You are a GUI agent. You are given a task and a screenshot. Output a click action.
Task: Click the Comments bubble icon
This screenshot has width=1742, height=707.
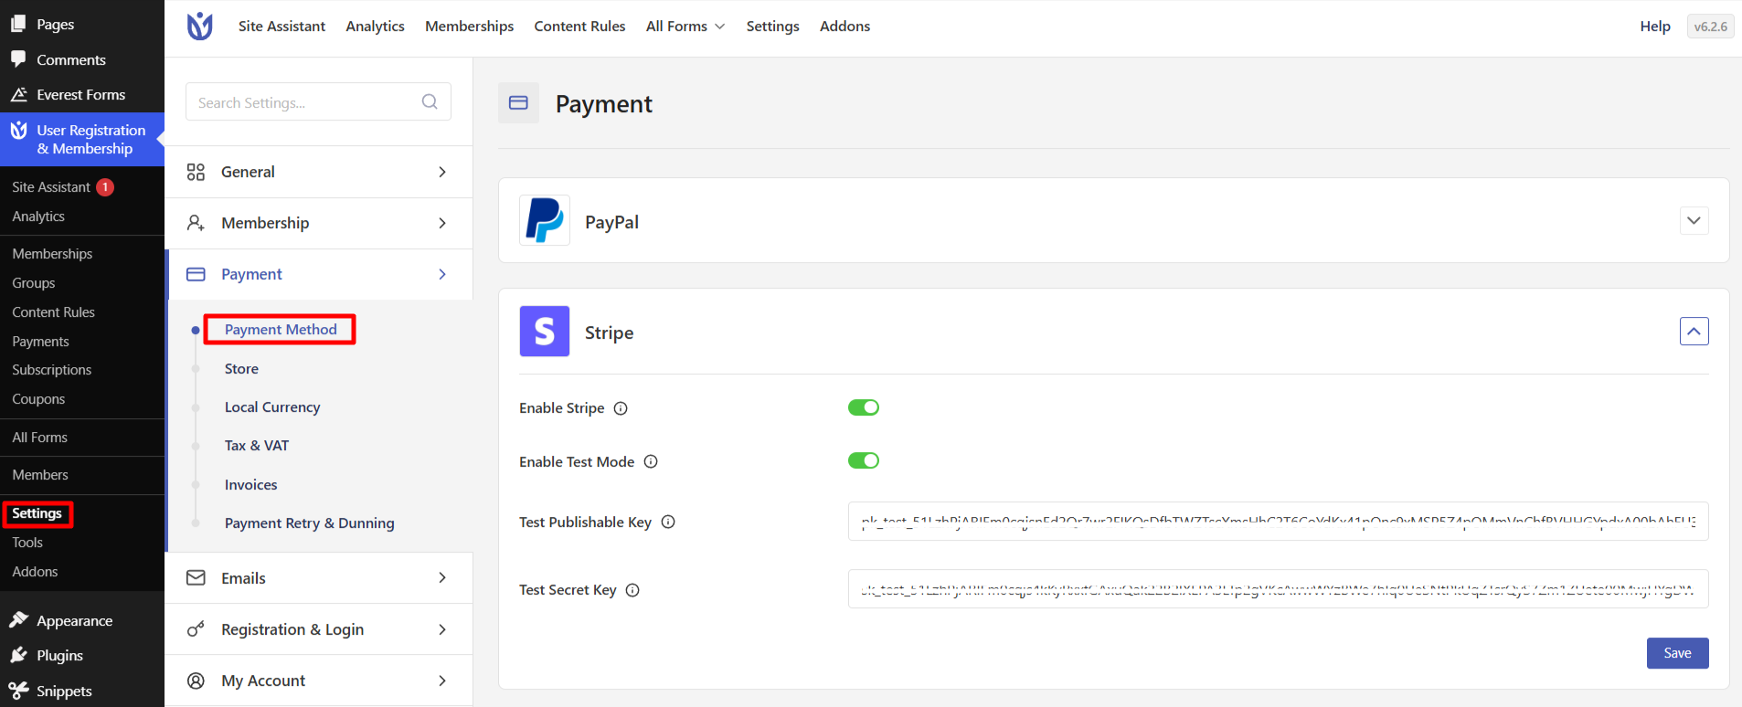coord(18,59)
